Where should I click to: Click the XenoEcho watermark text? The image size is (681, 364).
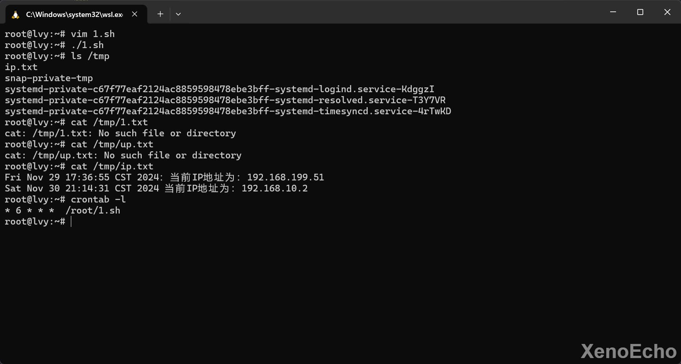628,351
